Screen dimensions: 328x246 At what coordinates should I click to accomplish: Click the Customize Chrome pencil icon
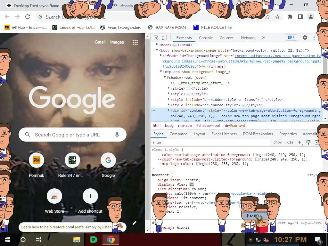pyautogui.click(x=135, y=223)
